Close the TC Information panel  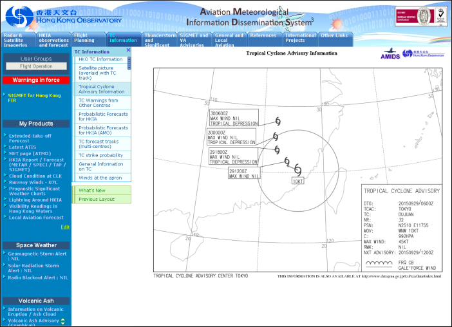coord(128,50)
